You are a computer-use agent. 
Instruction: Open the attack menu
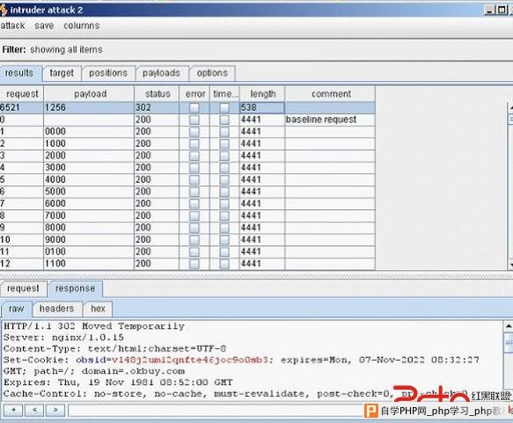click(x=12, y=26)
